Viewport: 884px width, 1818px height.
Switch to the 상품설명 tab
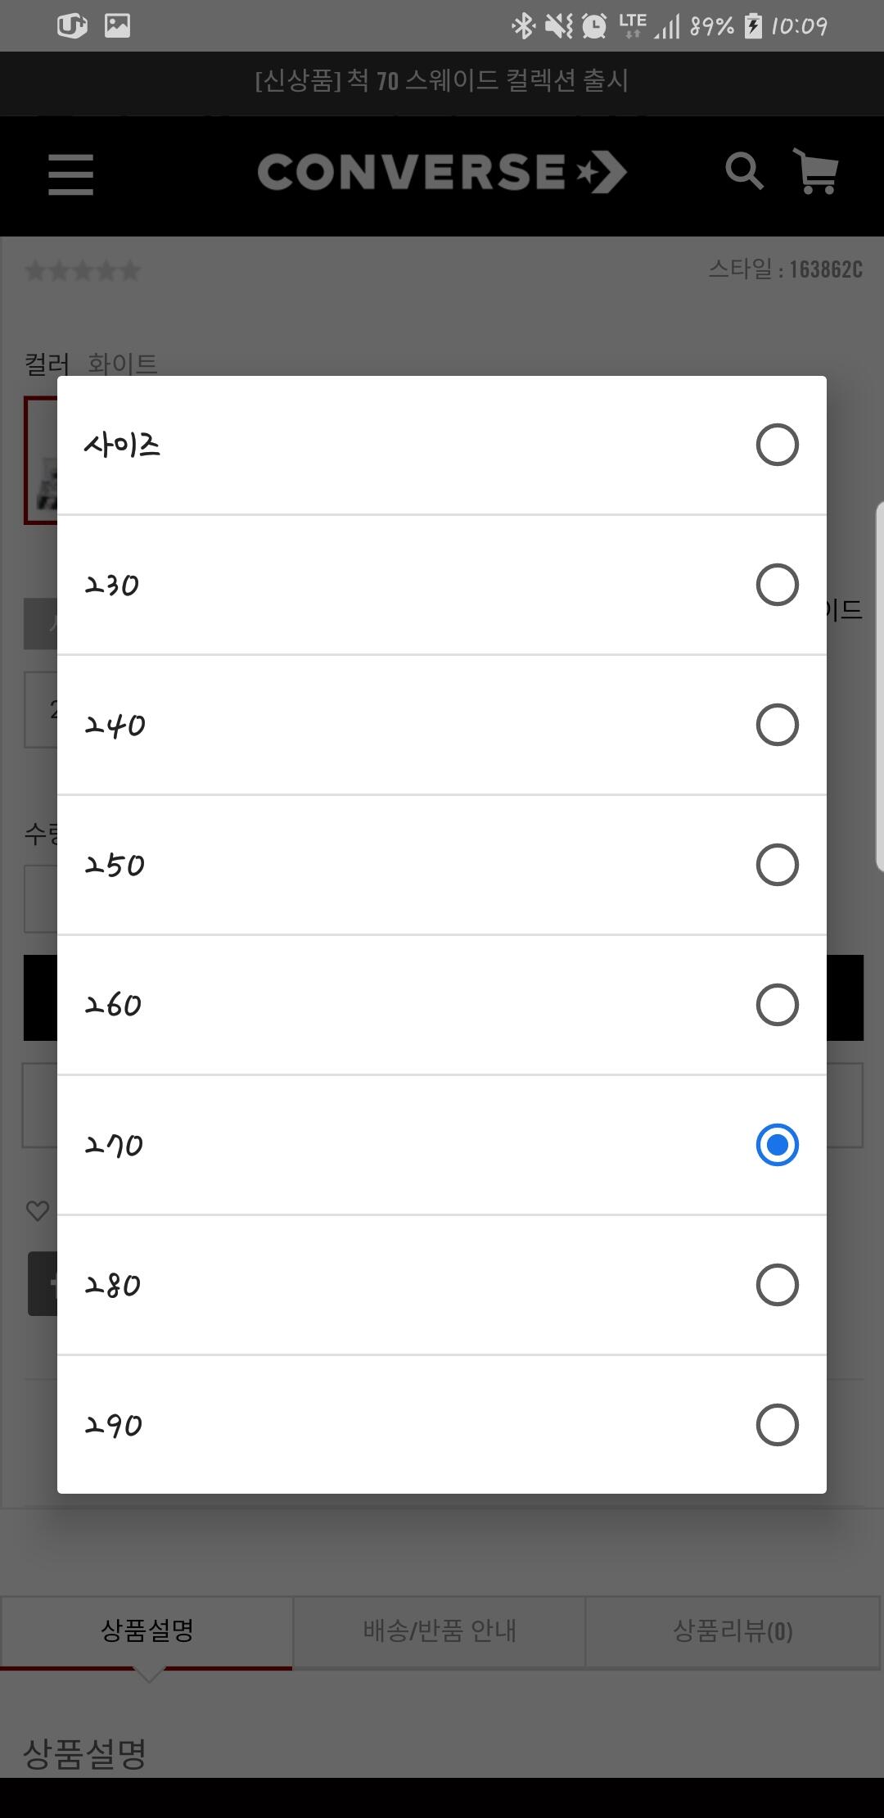pyautogui.click(x=147, y=1630)
